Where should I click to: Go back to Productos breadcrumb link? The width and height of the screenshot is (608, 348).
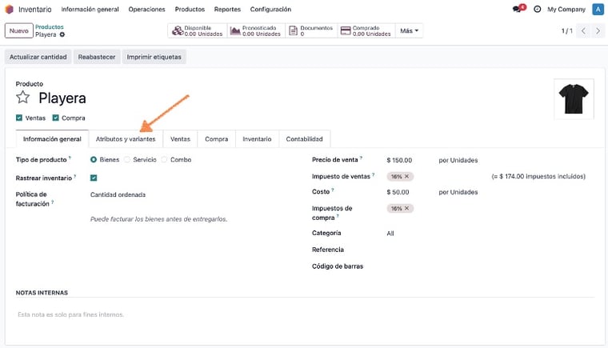pos(50,26)
